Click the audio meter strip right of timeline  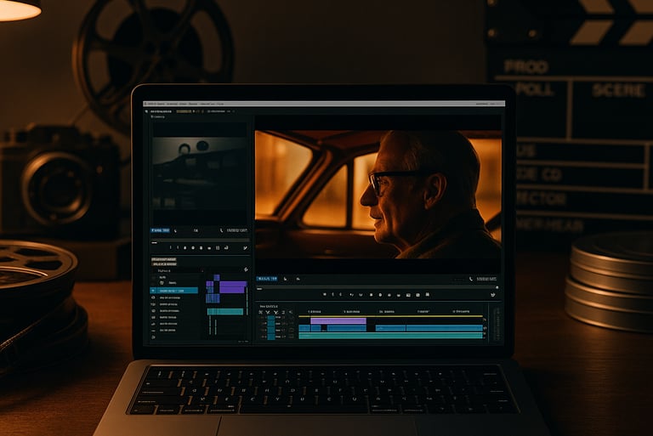(497, 324)
